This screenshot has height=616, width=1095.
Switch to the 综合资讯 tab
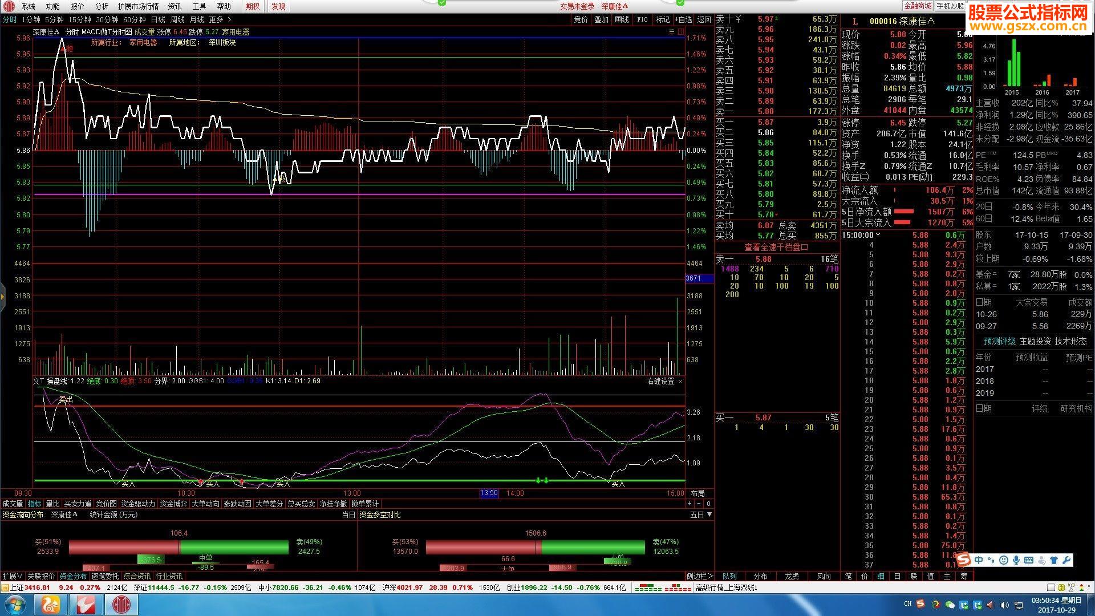pyautogui.click(x=137, y=576)
